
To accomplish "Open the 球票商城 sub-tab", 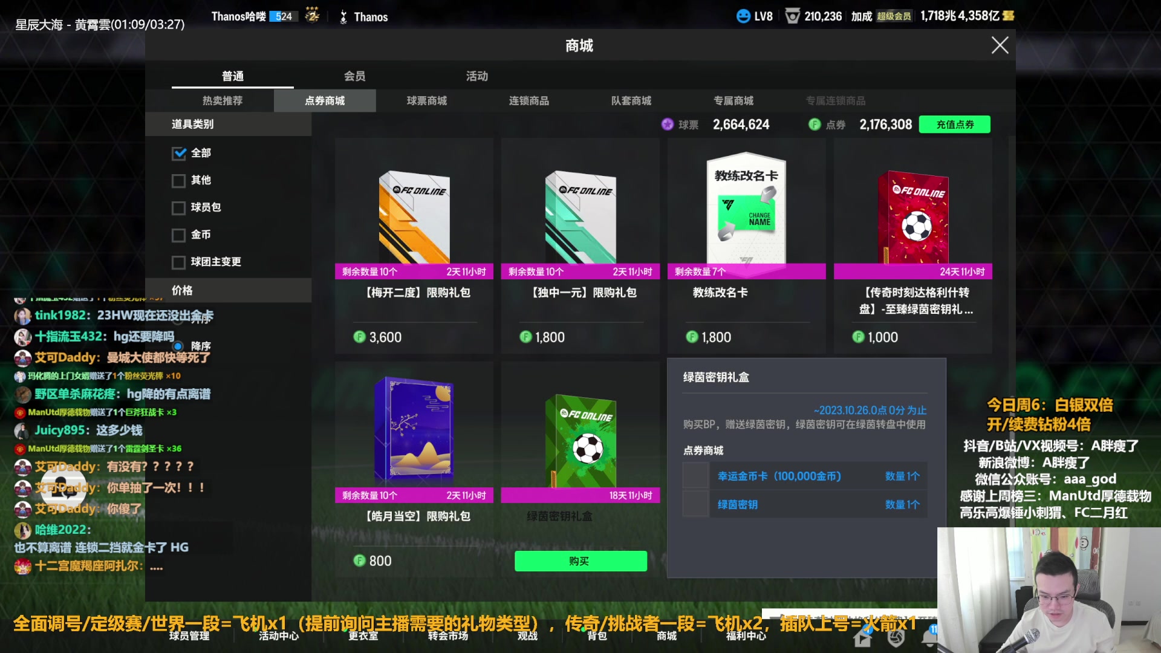I will pos(426,100).
